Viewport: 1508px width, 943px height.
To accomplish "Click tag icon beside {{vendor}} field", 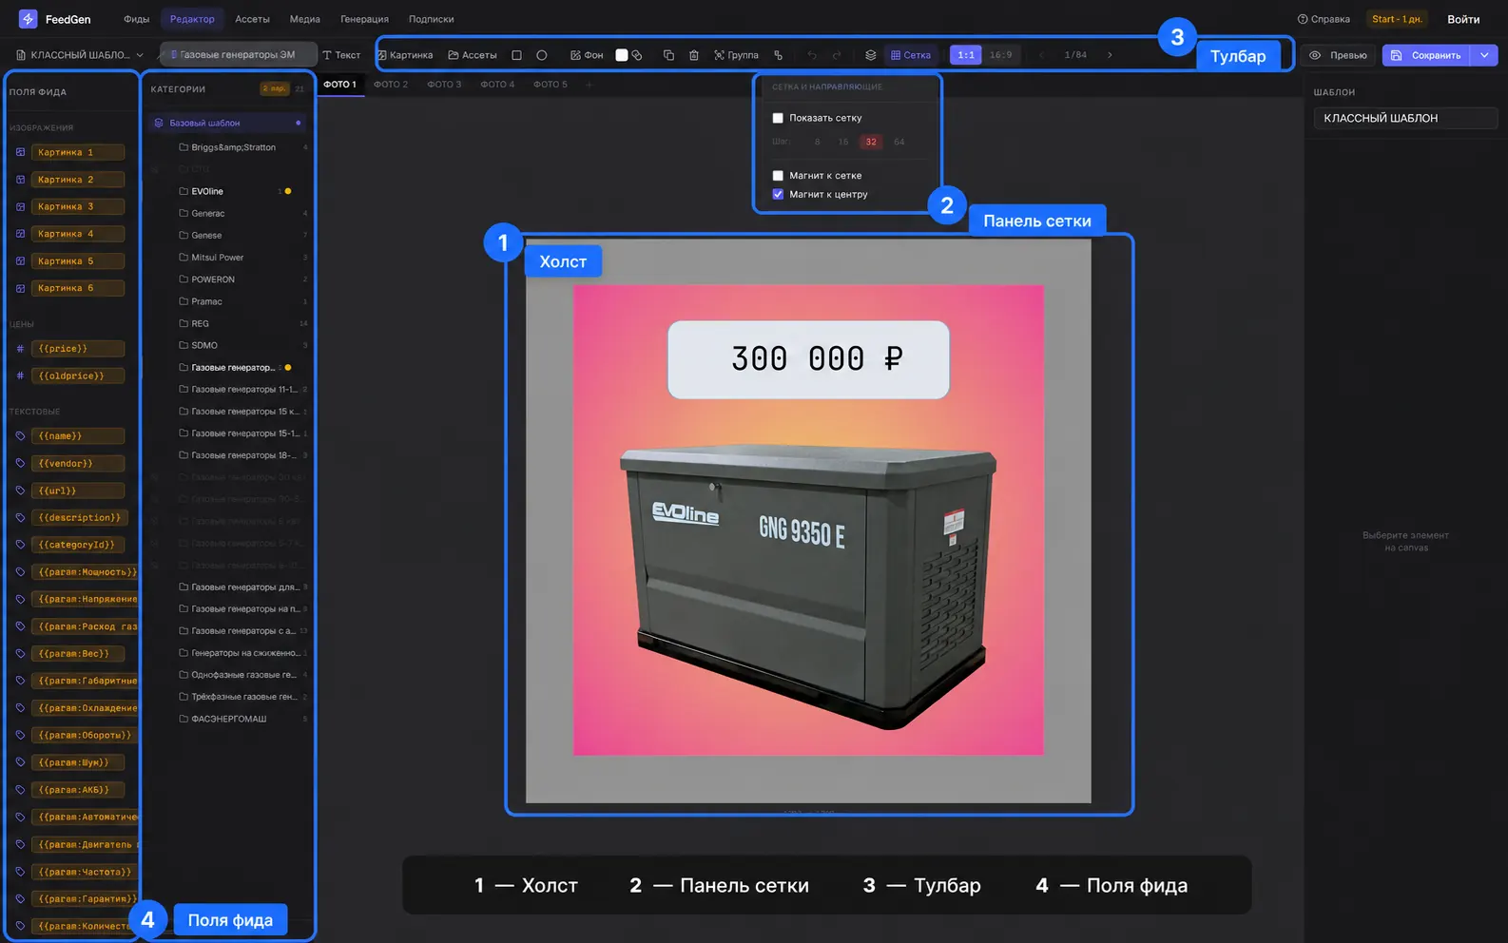I will (x=20, y=464).
